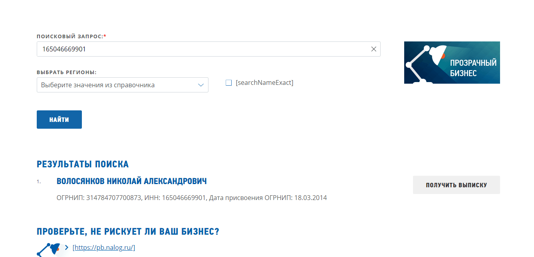Clear the search query with the X icon

click(373, 49)
